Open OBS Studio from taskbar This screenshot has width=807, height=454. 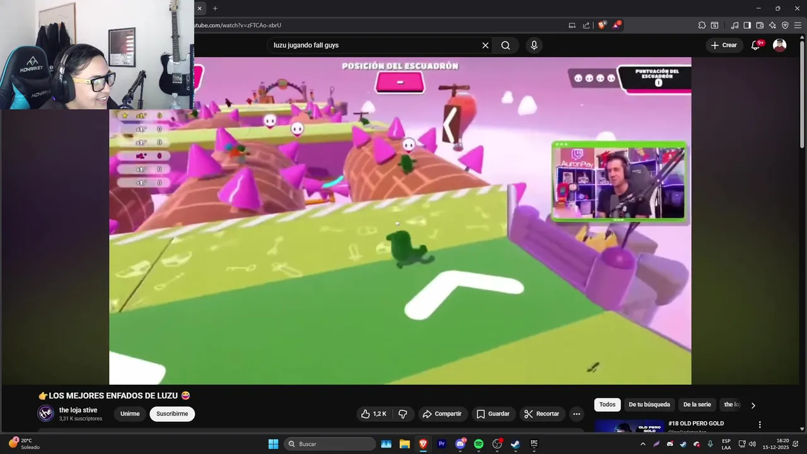pos(497,444)
